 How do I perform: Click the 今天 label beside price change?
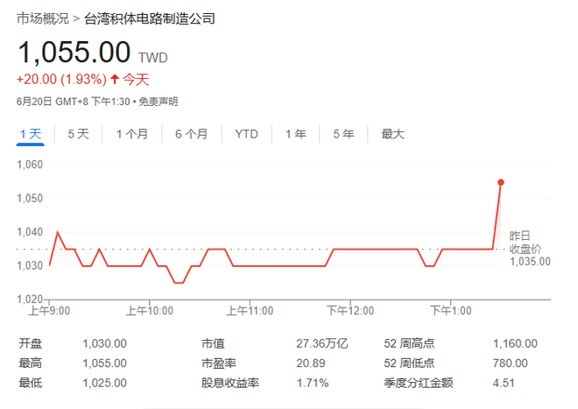(x=136, y=80)
